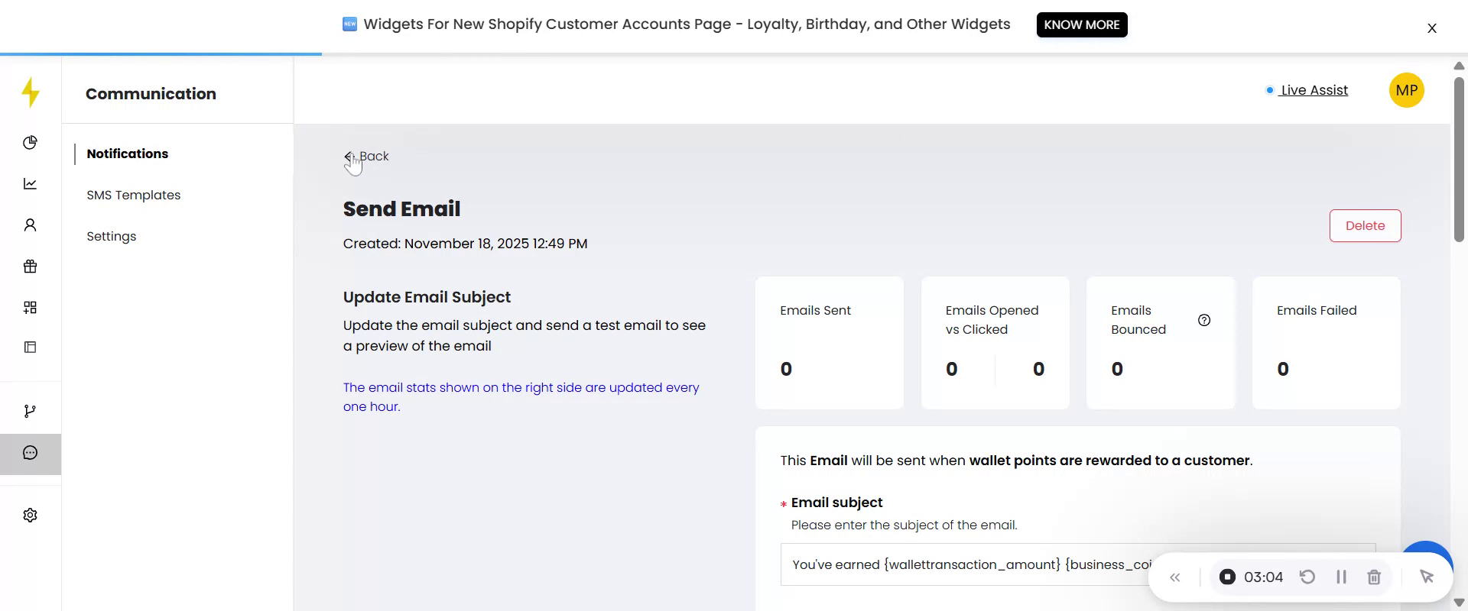
Task: Click the layout panel icon in sidebar
Action: (x=30, y=348)
